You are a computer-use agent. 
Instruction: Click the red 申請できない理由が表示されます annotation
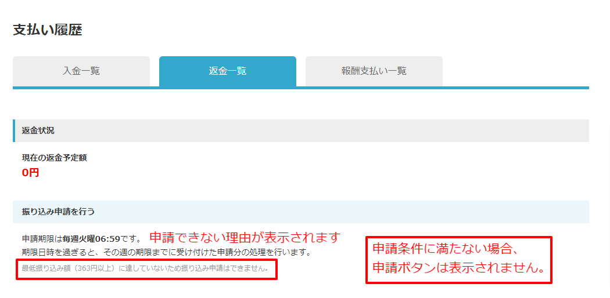[x=245, y=237]
